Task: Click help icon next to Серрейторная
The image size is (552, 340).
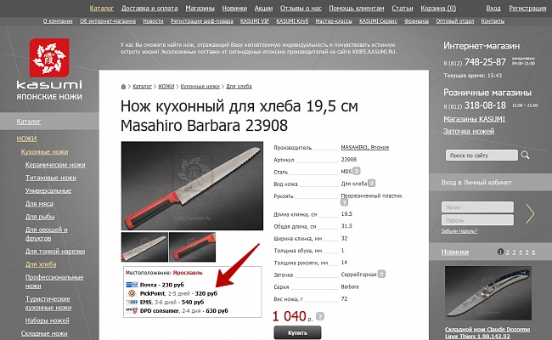Action: pyautogui.click(x=381, y=274)
